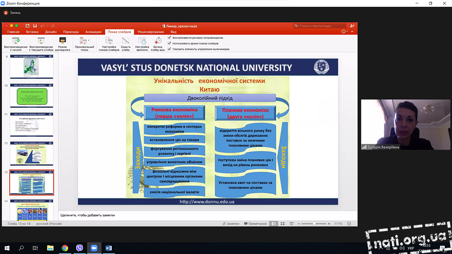Select slide 10 thumbnail

point(32,96)
